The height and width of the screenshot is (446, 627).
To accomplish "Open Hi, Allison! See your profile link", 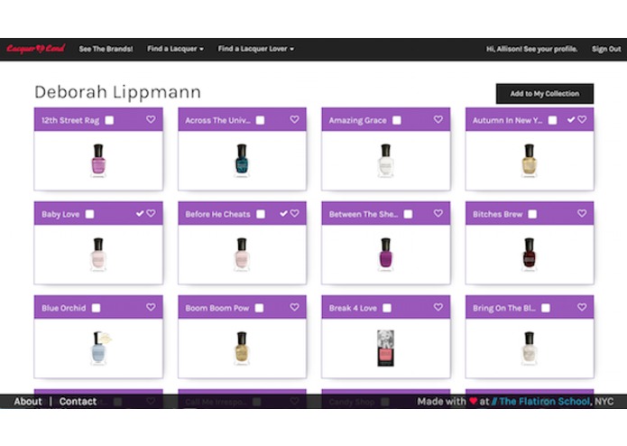I will click(x=532, y=49).
